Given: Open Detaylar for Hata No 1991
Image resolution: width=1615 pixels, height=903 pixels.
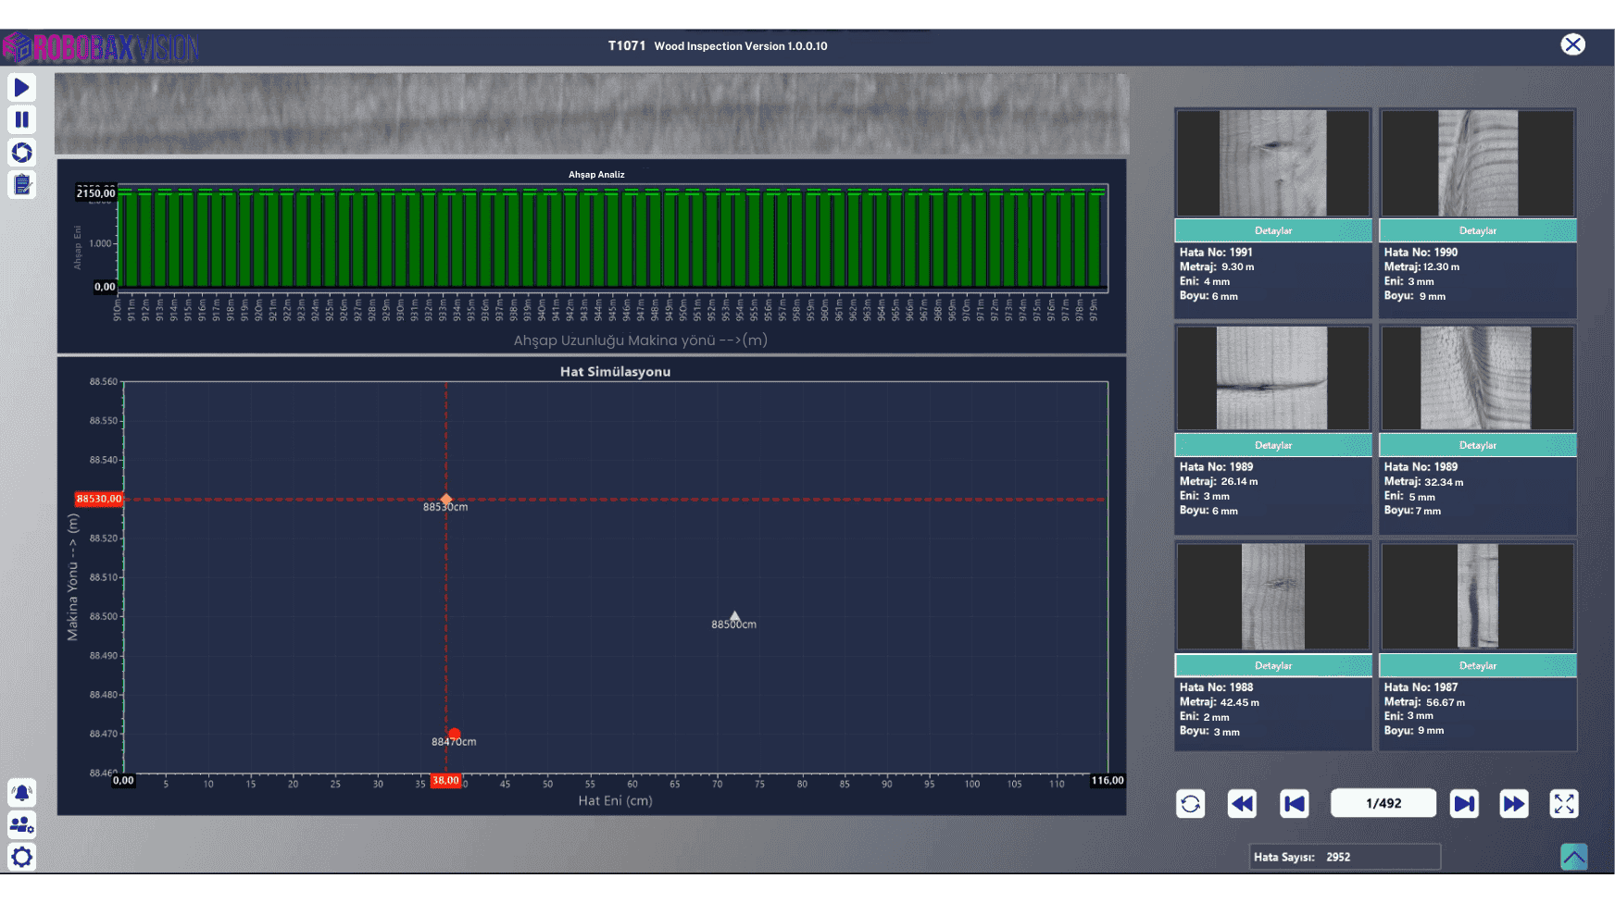Looking at the screenshot, I should pos(1273,230).
